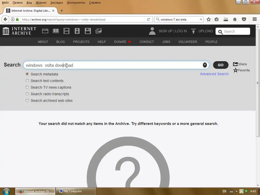This screenshot has height=195, width=260.
Task: Open the Internet Archive audio speaker icon
Action: click(x=77, y=31)
